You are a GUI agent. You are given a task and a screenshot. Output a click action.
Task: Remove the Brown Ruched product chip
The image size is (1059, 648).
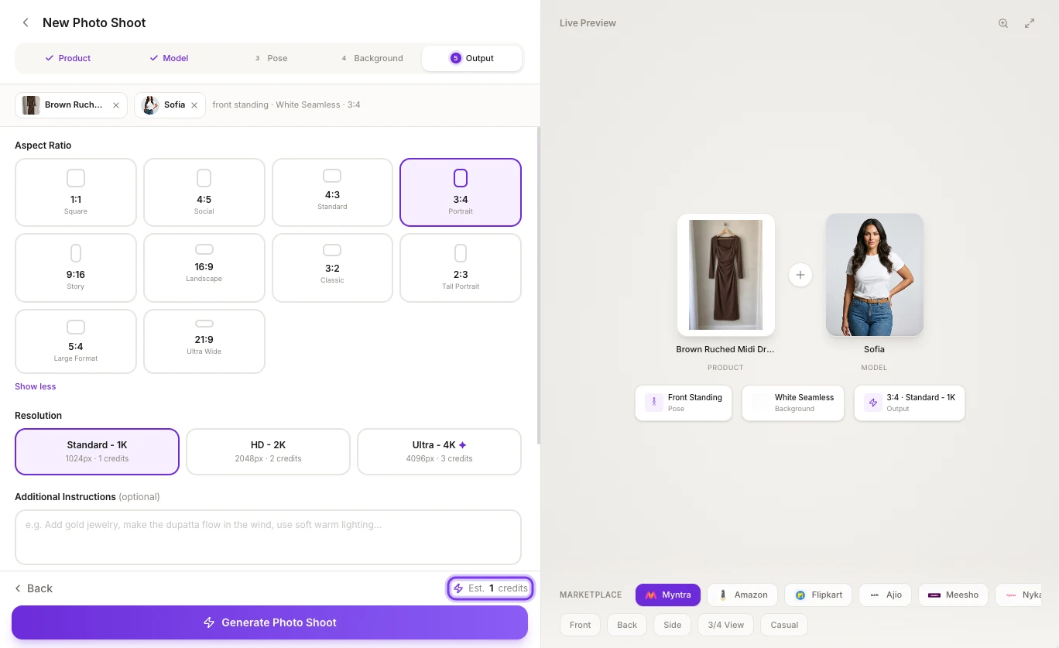coord(116,105)
